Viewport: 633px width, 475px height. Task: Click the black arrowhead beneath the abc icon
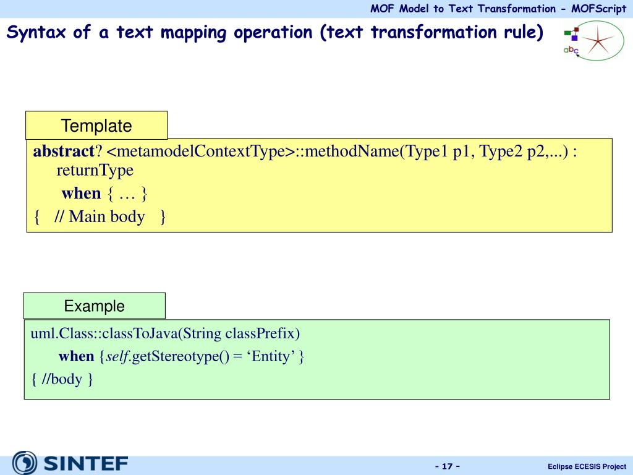(577, 56)
